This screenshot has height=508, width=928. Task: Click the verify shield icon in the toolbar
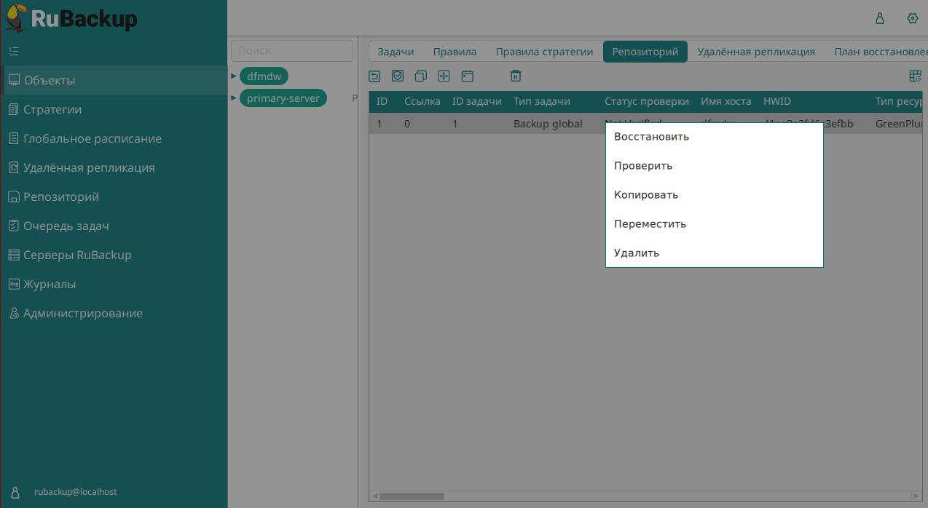398,76
